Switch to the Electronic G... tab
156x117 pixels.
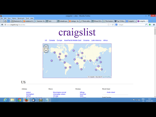tap(17, 21)
